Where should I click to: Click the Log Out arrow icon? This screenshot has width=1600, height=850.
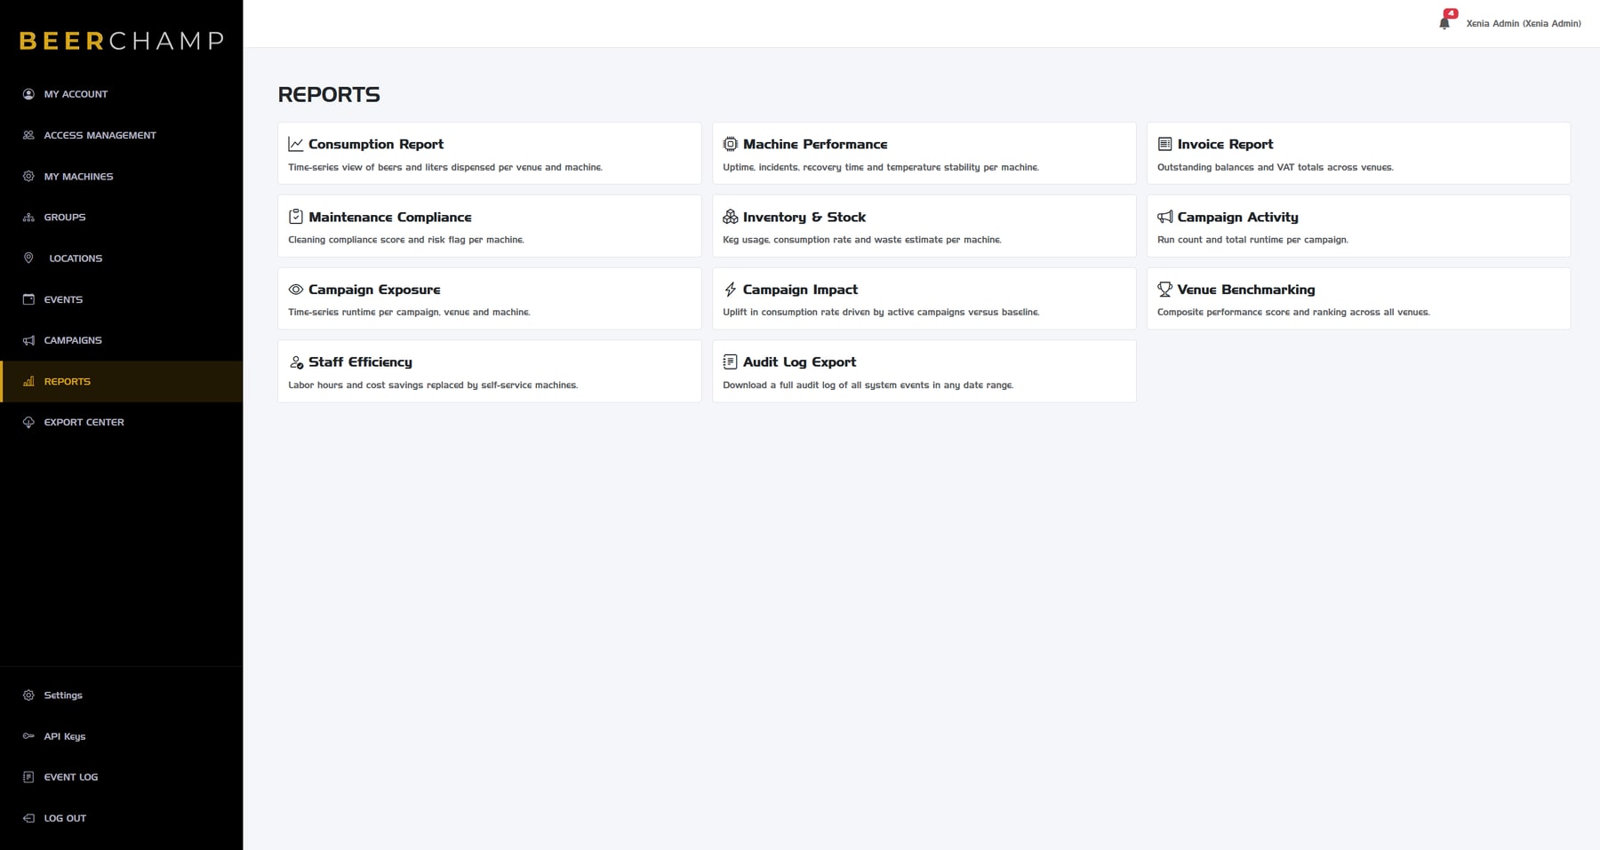point(28,818)
